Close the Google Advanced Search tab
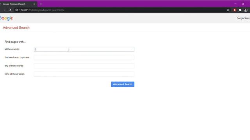Viewport: 250px width, 140px height. pyautogui.click(x=34, y=4)
